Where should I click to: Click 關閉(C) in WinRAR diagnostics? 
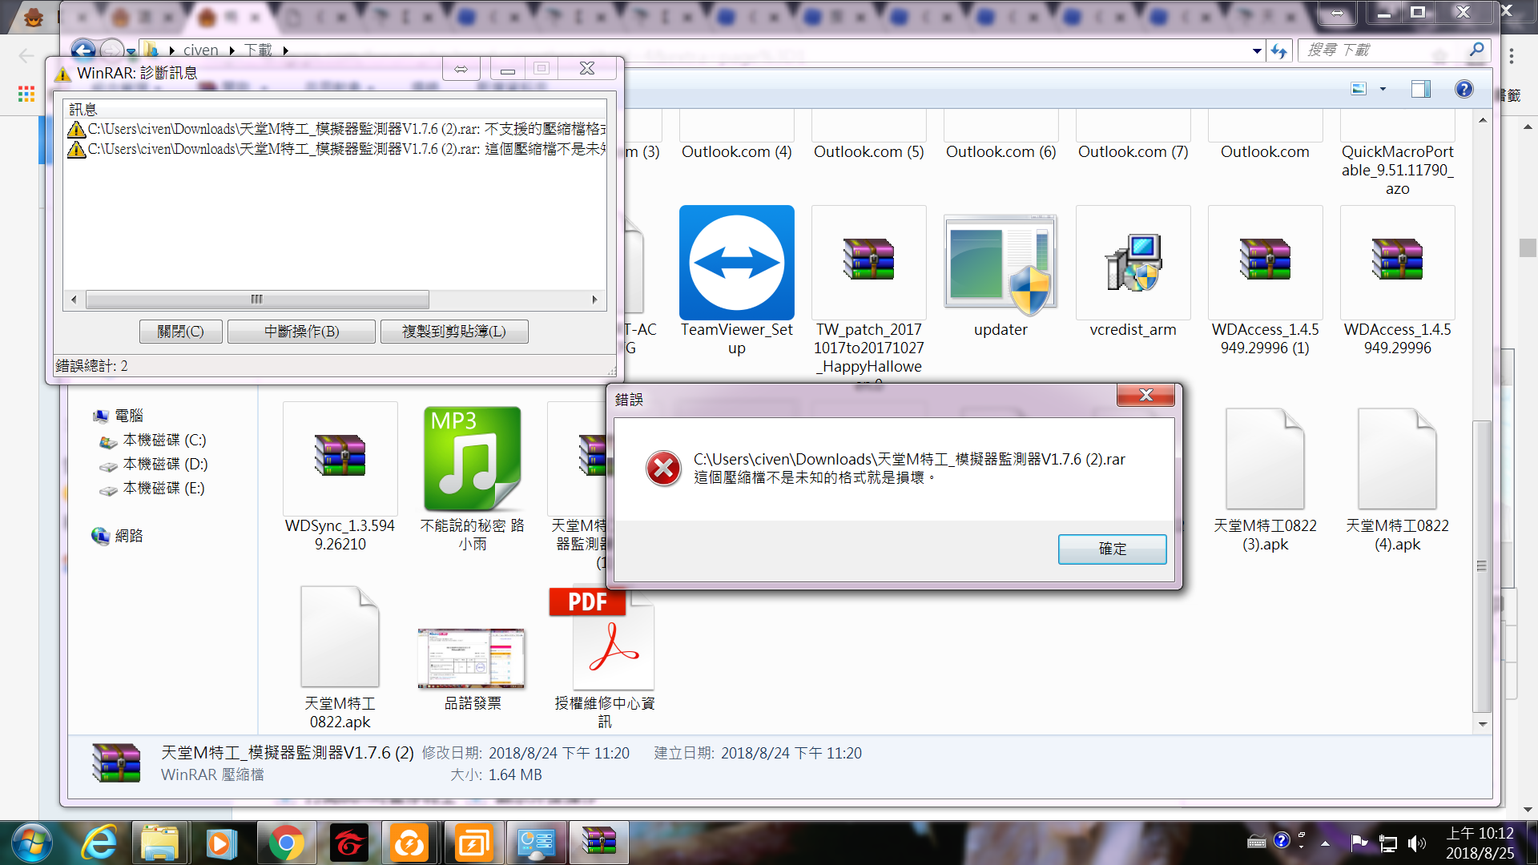coord(180,332)
